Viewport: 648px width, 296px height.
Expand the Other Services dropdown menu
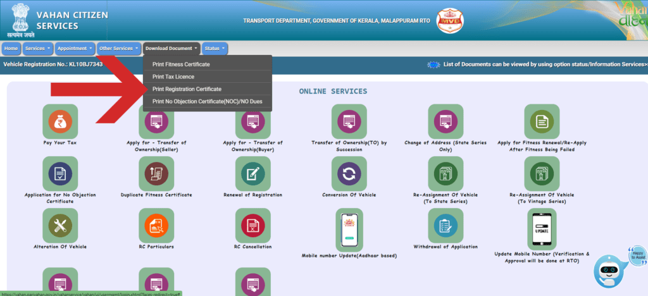pyautogui.click(x=120, y=49)
